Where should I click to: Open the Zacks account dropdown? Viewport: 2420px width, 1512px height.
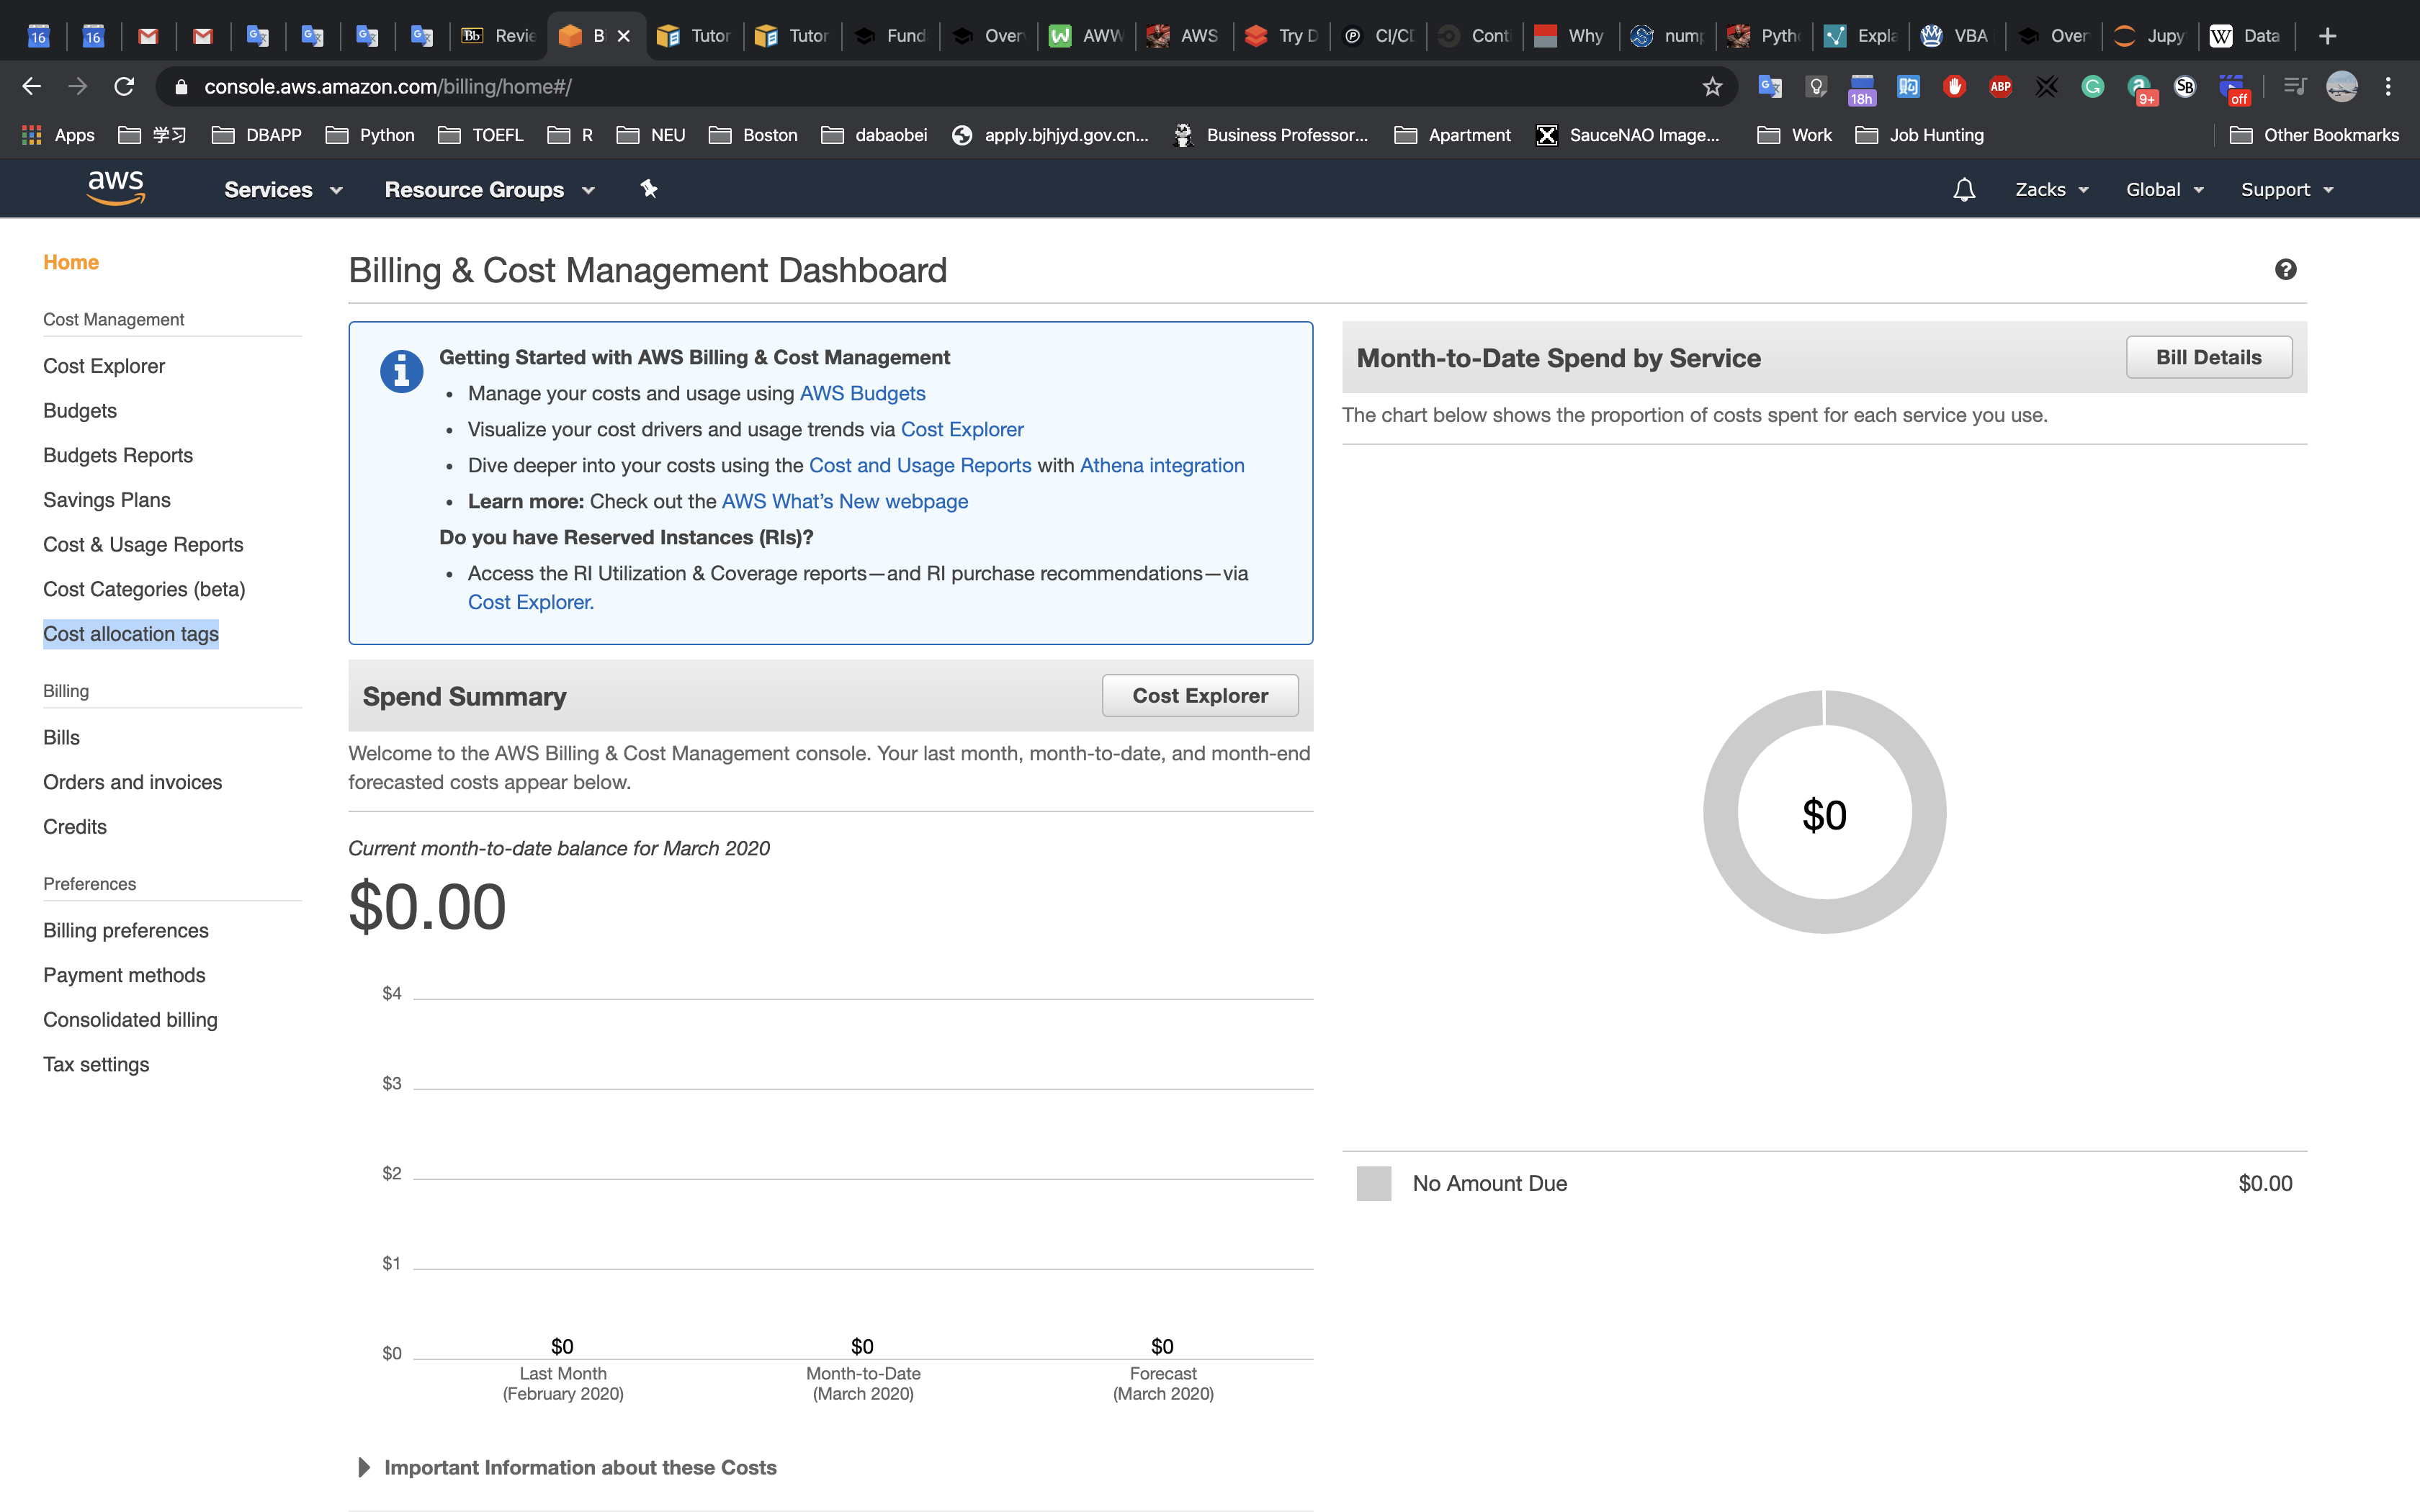click(2051, 189)
